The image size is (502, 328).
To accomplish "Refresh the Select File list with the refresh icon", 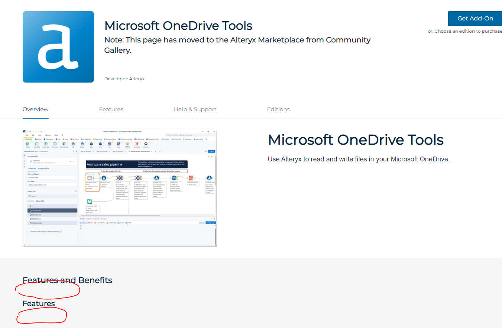I will pyautogui.click(x=75, y=192).
